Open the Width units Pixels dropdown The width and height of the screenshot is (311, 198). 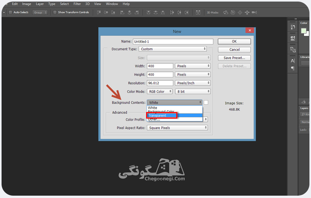click(x=193, y=66)
